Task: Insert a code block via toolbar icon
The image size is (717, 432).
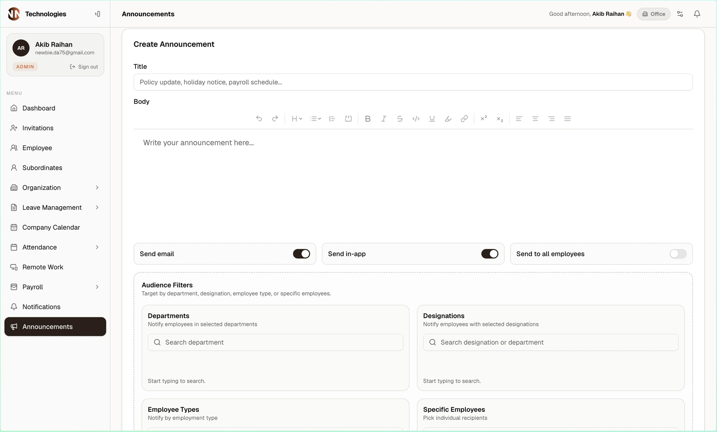Action: point(348,119)
